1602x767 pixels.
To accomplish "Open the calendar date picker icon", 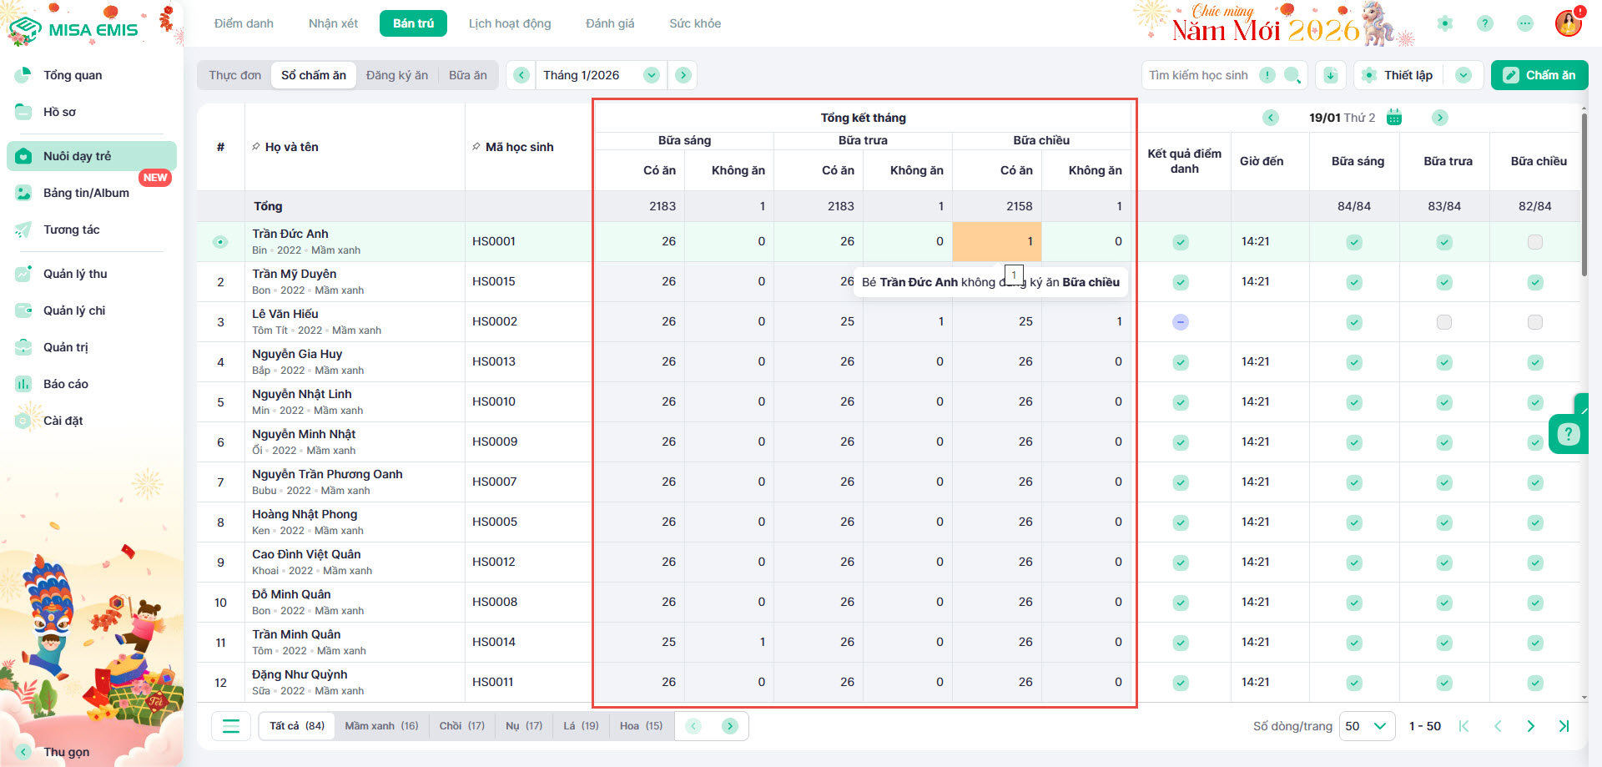I will 1394,118.
